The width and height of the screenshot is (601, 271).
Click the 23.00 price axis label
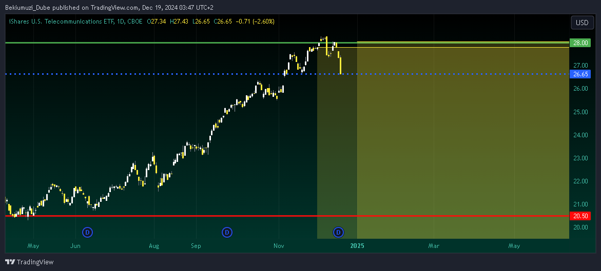(x=580, y=158)
